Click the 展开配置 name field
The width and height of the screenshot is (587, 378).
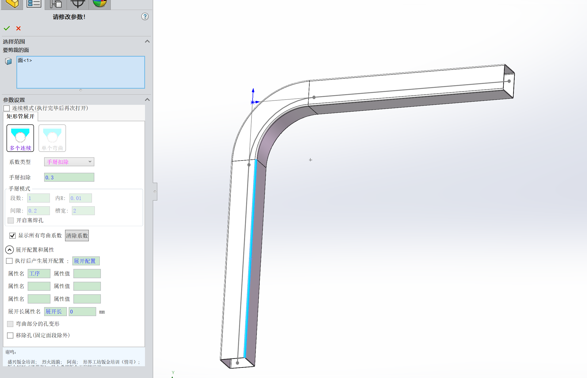coord(86,261)
